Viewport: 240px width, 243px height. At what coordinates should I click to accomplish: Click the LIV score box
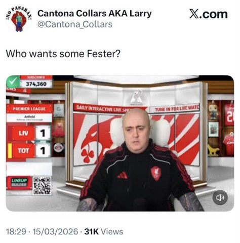point(43,133)
